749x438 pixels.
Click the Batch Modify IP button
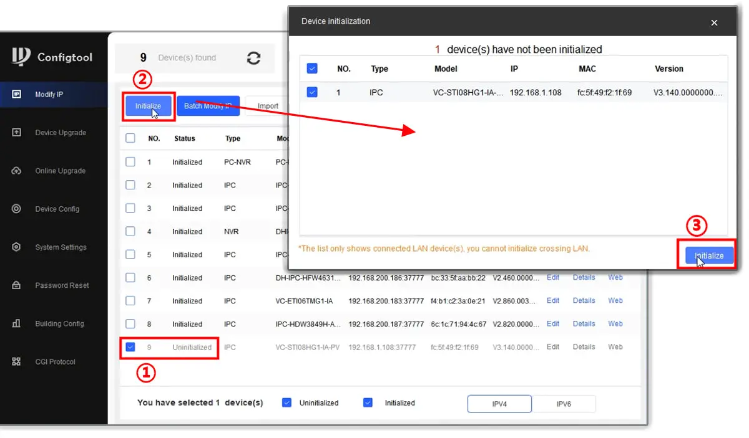click(208, 106)
